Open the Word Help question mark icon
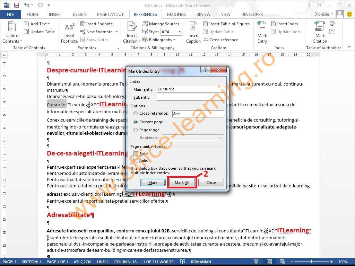Image resolution: width=355 pixels, height=266 pixels. tap(309, 5)
